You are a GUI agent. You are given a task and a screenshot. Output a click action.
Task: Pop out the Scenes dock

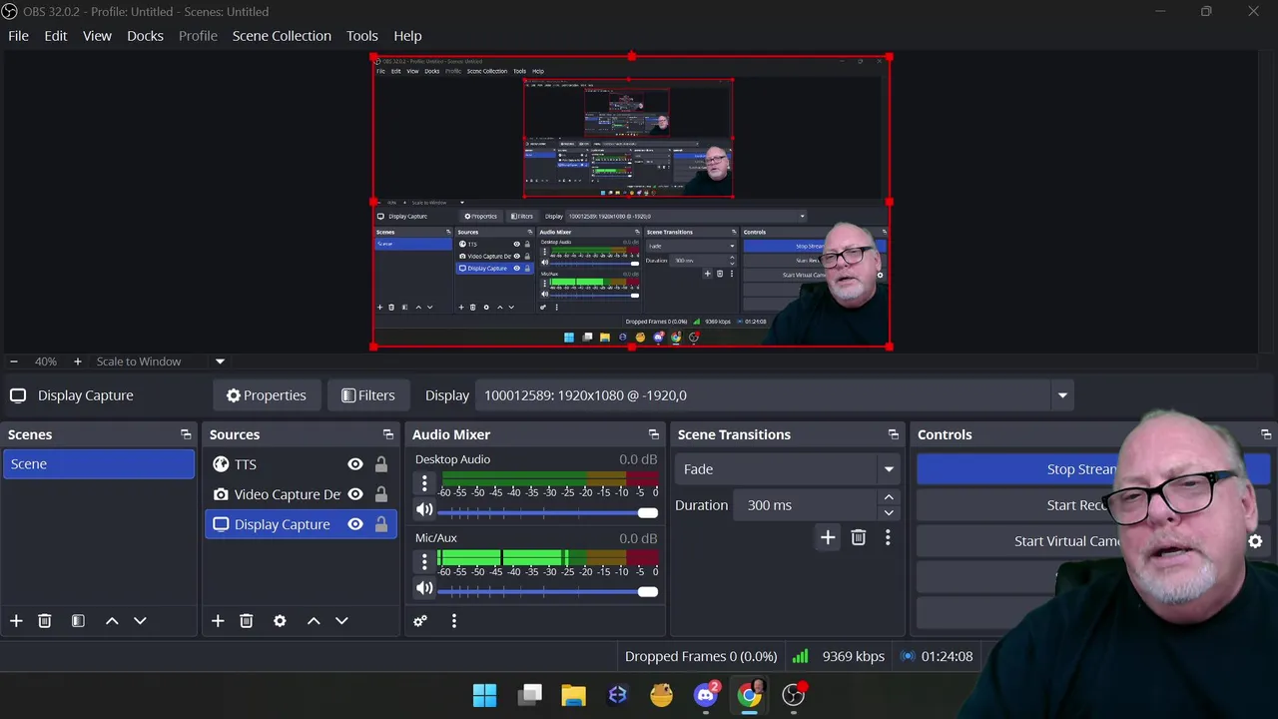186,434
